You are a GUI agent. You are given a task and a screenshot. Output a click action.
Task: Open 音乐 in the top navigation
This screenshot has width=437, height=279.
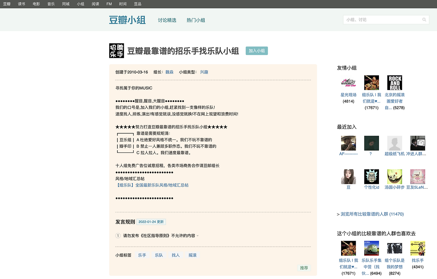coord(51,4)
